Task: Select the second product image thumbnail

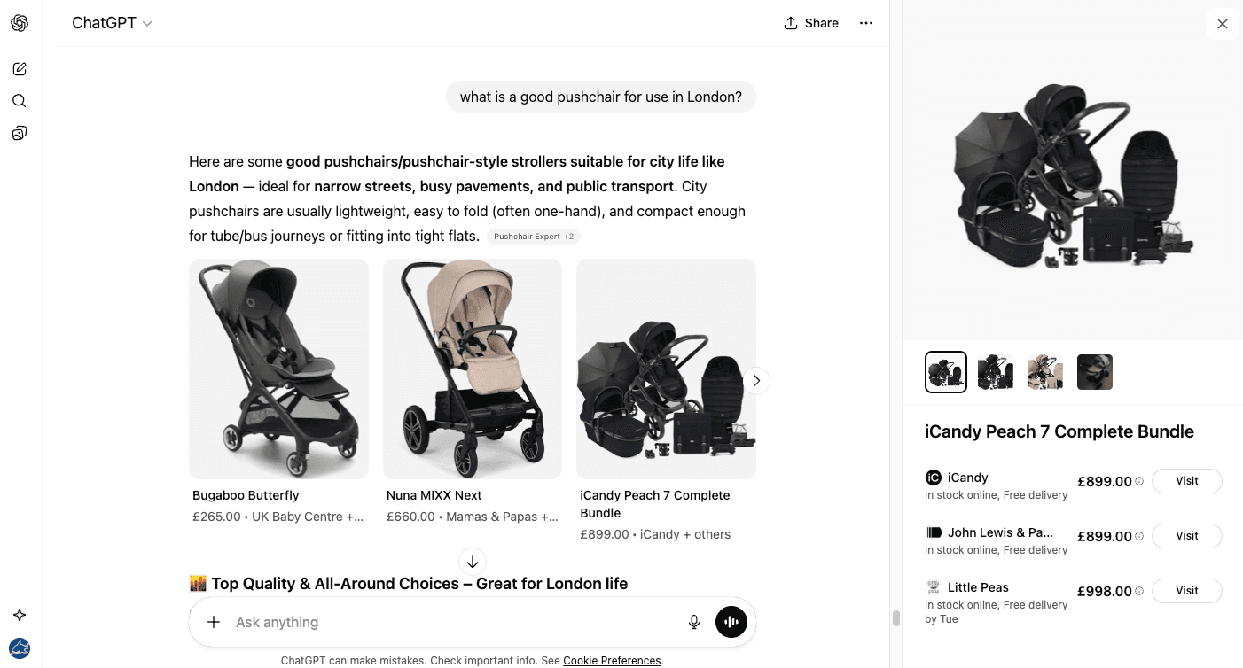Action: [996, 372]
